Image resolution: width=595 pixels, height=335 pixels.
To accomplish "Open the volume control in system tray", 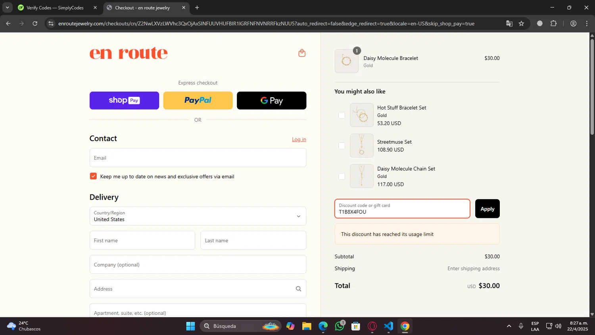I will 558,326.
